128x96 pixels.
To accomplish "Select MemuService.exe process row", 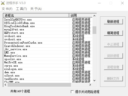I will pyautogui.click(x=48, y=56).
